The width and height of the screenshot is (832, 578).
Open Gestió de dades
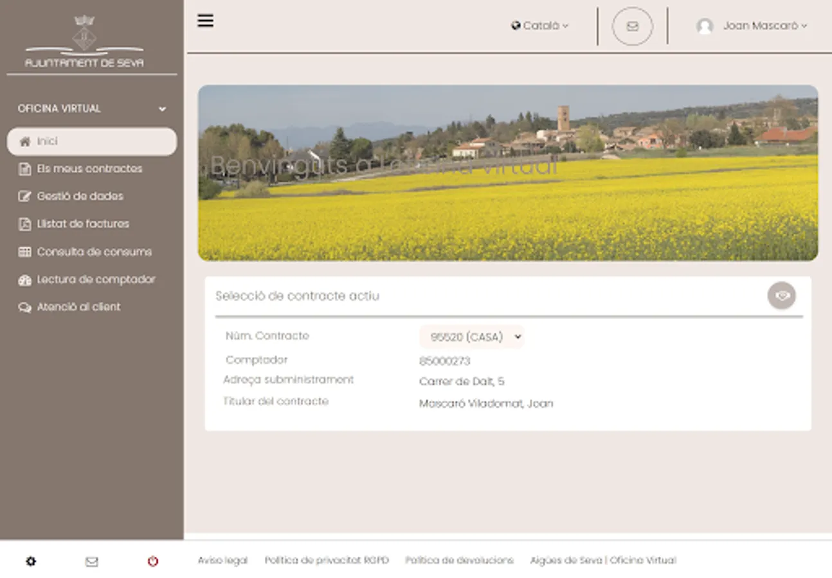click(80, 197)
